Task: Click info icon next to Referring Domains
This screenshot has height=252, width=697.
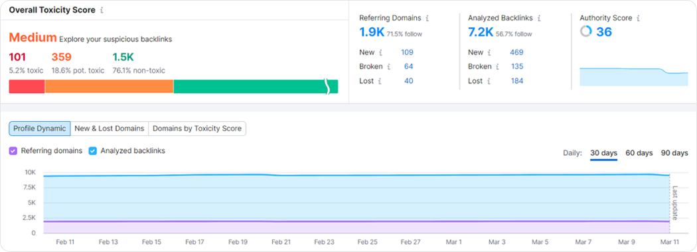Action: (x=427, y=18)
